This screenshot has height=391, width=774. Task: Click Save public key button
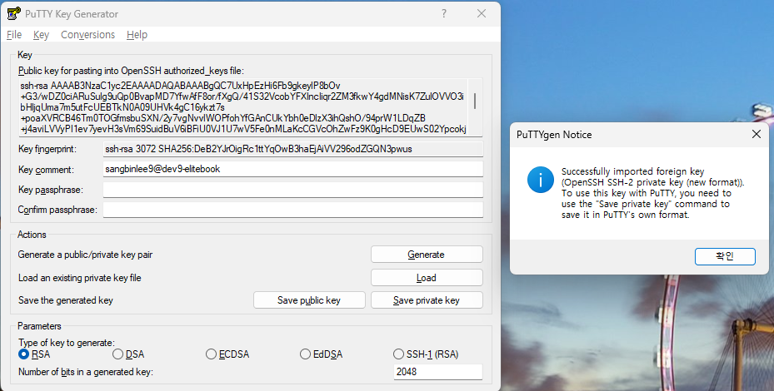tap(309, 300)
